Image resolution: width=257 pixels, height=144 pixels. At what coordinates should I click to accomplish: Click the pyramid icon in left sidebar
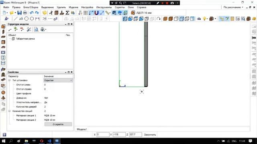[x=3, y=98]
